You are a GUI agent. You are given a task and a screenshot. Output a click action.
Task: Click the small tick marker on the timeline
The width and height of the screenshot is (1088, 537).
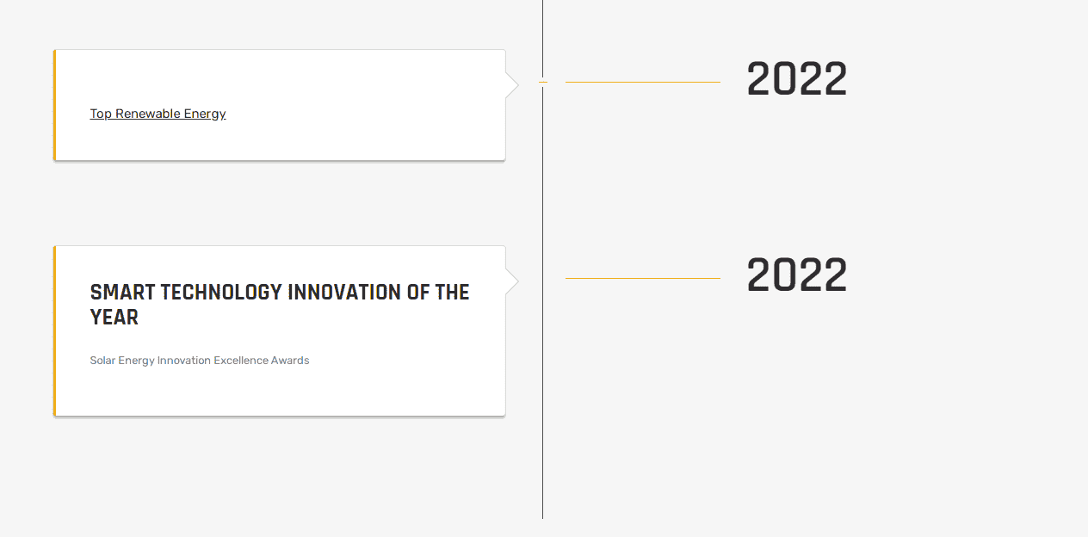click(x=543, y=83)
